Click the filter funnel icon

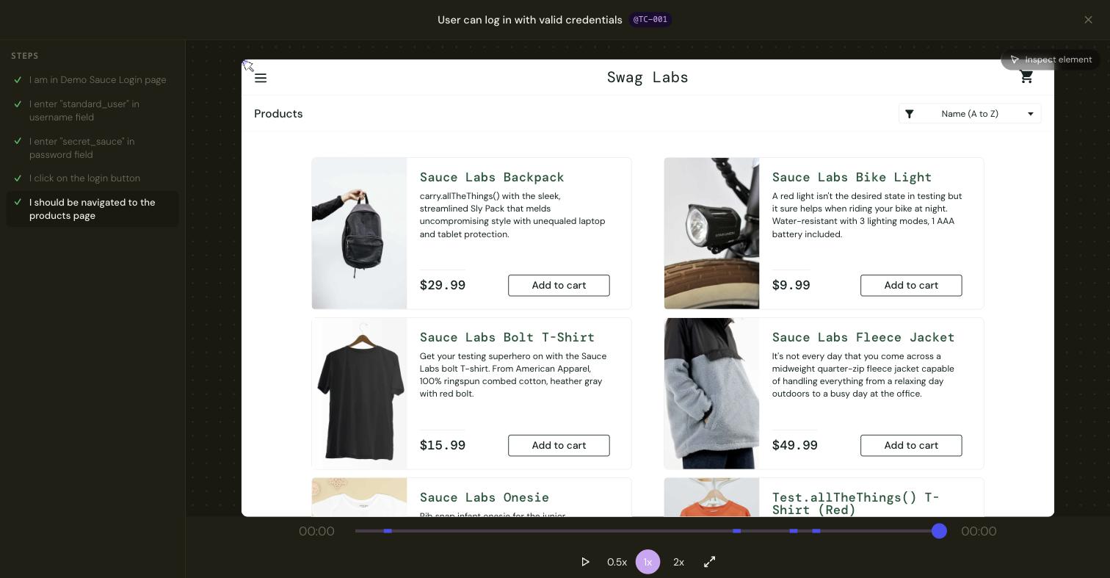coord(910,114)
